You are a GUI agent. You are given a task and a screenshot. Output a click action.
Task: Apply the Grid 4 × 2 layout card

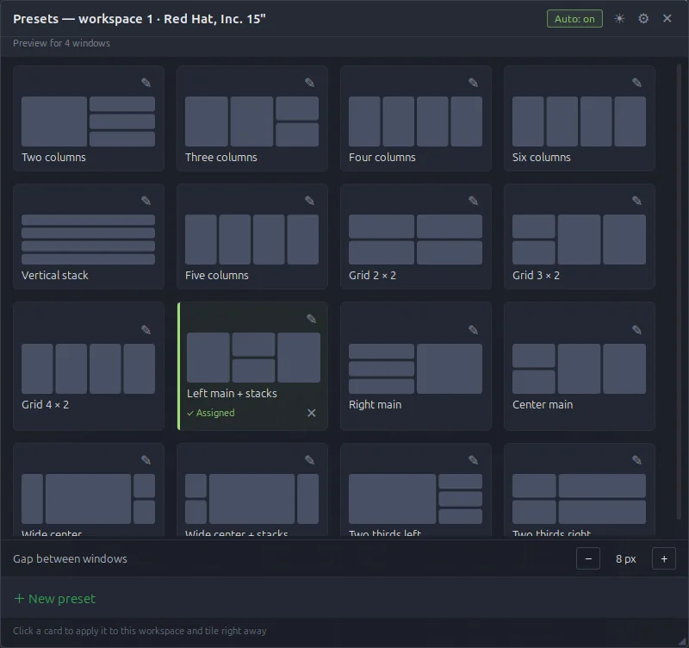pos(89,365)
